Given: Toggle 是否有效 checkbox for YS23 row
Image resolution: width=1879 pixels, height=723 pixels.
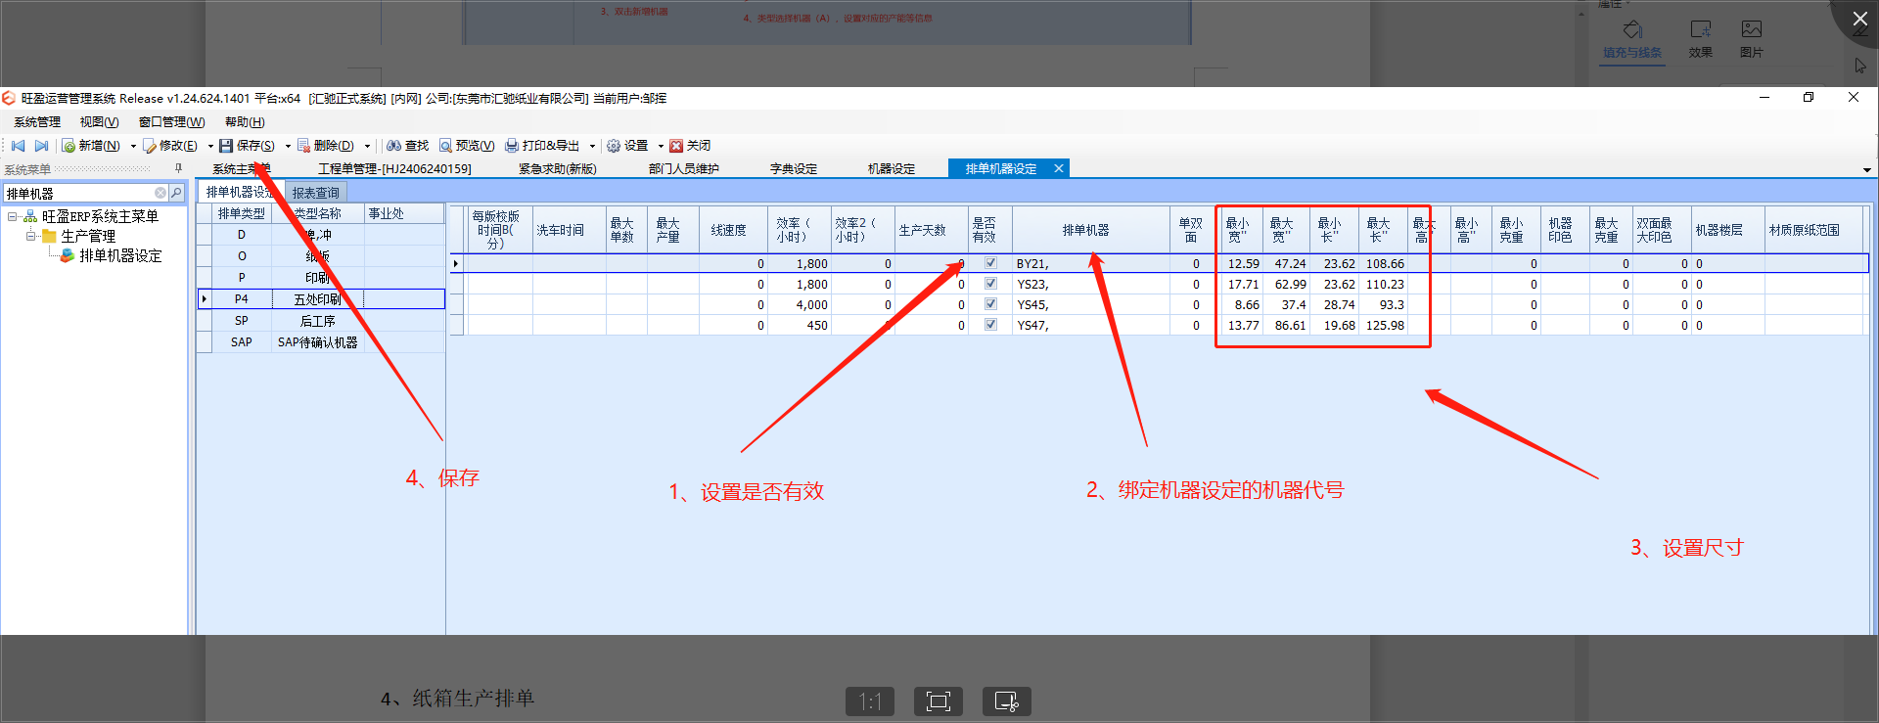Looking at the screenshot, I should click(x=990, y=284).
